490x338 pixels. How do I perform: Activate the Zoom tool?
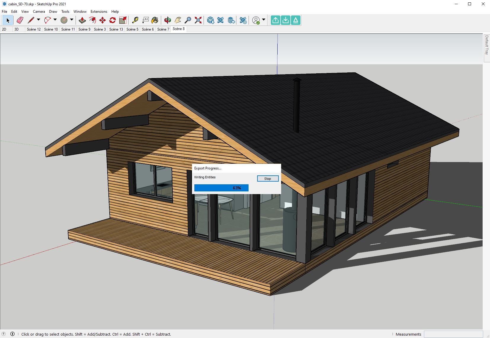click(188, 20)
